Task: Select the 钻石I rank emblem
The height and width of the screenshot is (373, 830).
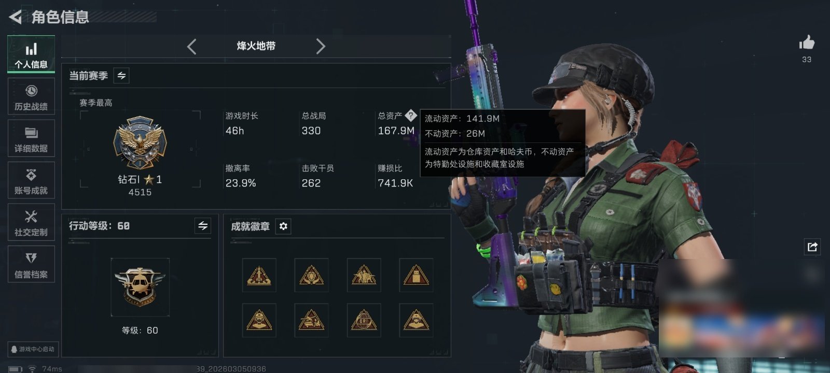Action: [x=140, y=142]
